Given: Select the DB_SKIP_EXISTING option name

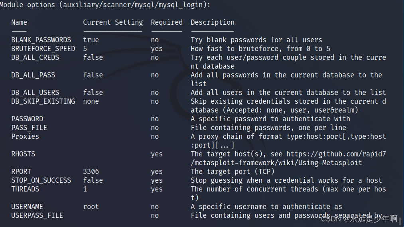Looking at the screenshot, I should [x=43, y=101].
